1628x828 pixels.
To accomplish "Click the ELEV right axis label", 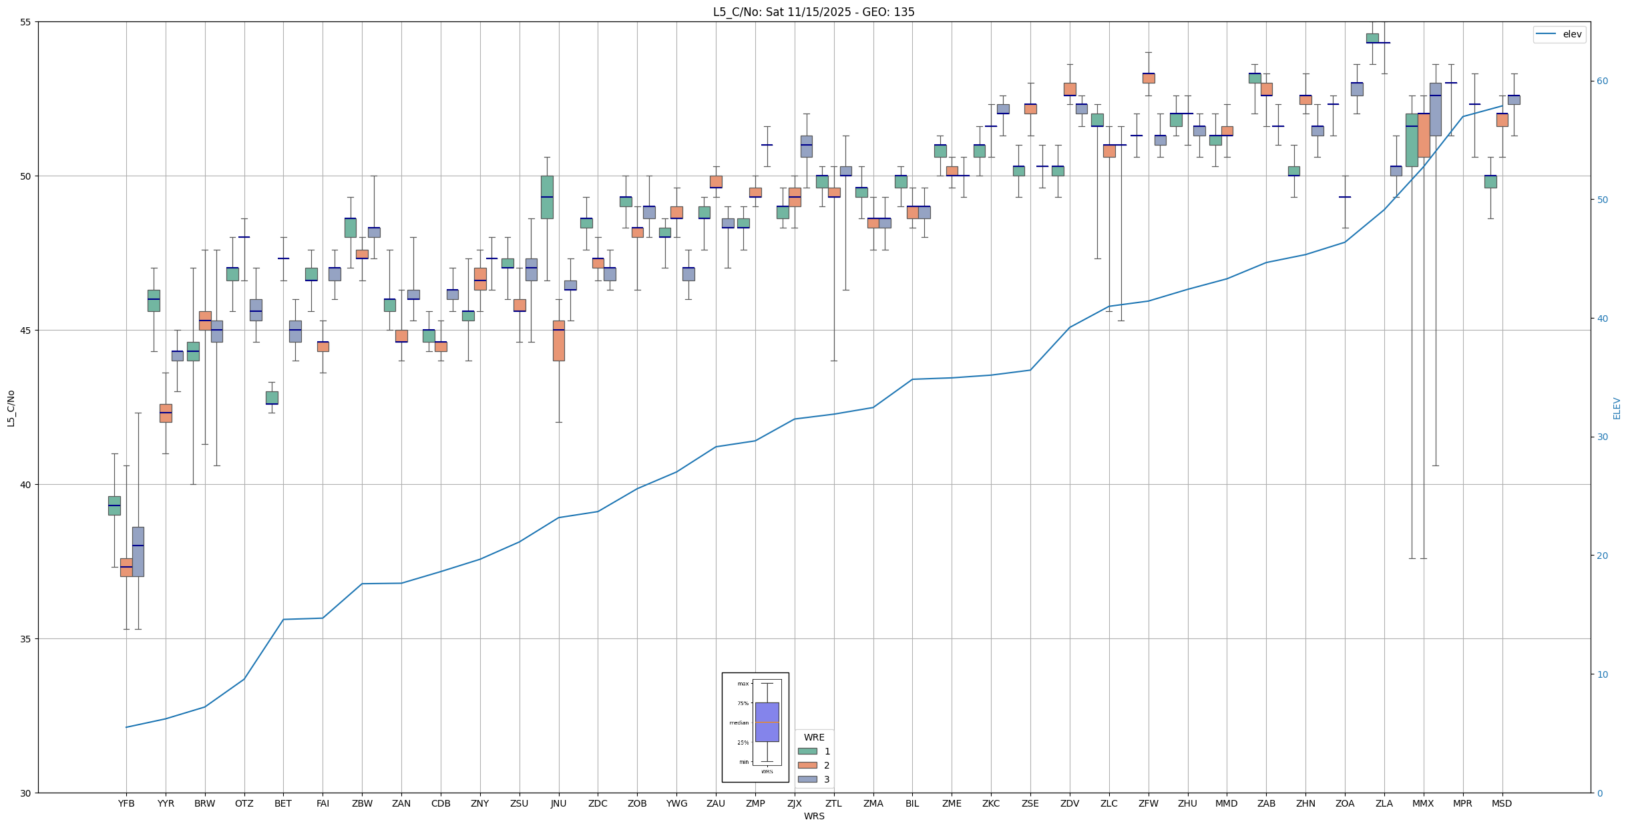I will point(1617,408).
